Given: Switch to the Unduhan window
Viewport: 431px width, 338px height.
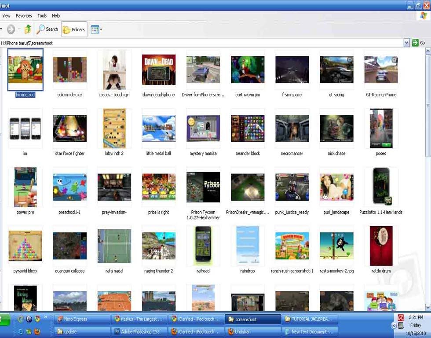Looking at the screenshot, I should 253,332.
